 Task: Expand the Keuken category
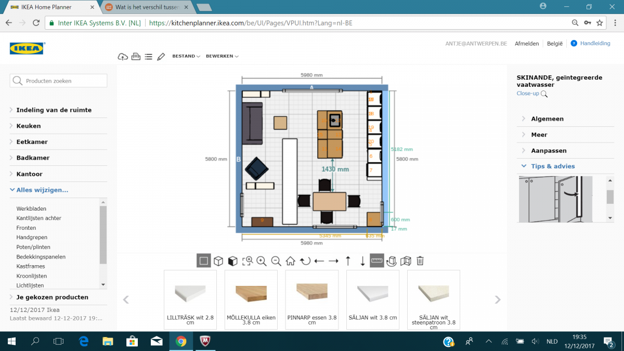tap(28, 126)
